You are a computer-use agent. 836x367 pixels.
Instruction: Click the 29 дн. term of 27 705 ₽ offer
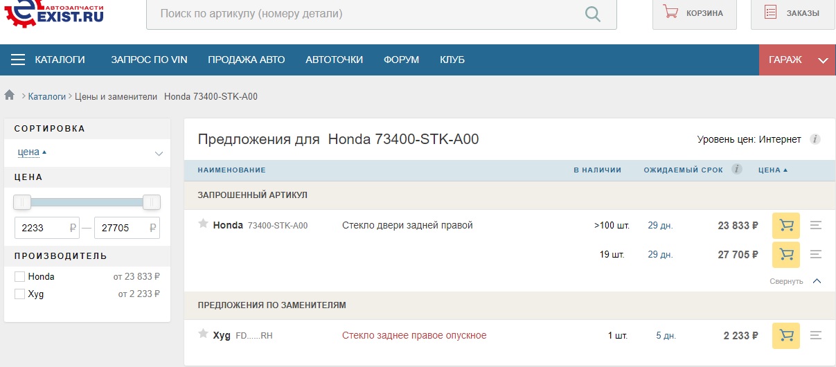tap(660, 255)
